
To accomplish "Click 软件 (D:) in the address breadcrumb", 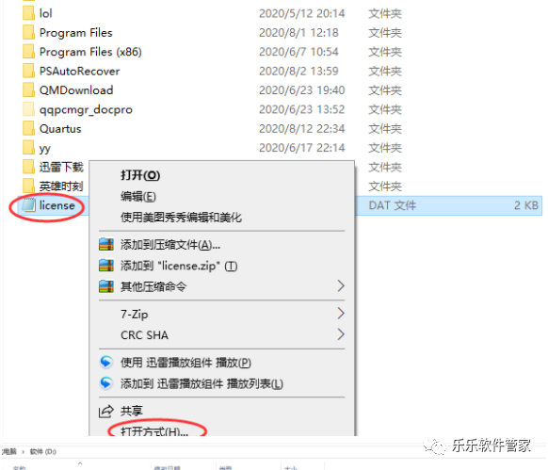I will pyautogui.click(x=42, y=452).
